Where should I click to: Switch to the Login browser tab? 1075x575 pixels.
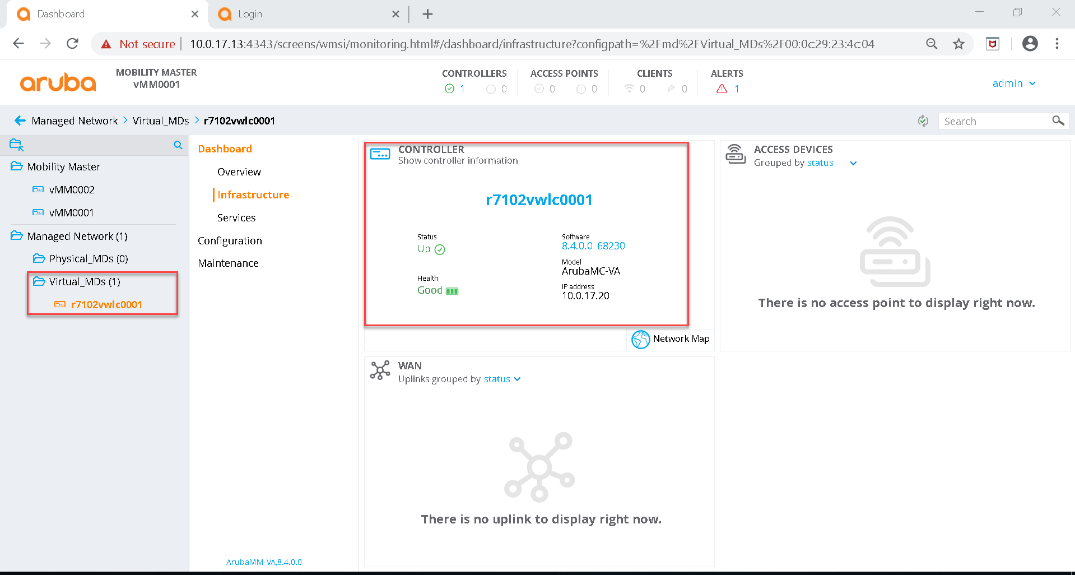250,13
